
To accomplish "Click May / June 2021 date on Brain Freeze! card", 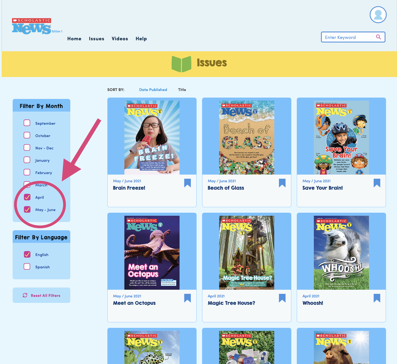I will coord(127,181).
